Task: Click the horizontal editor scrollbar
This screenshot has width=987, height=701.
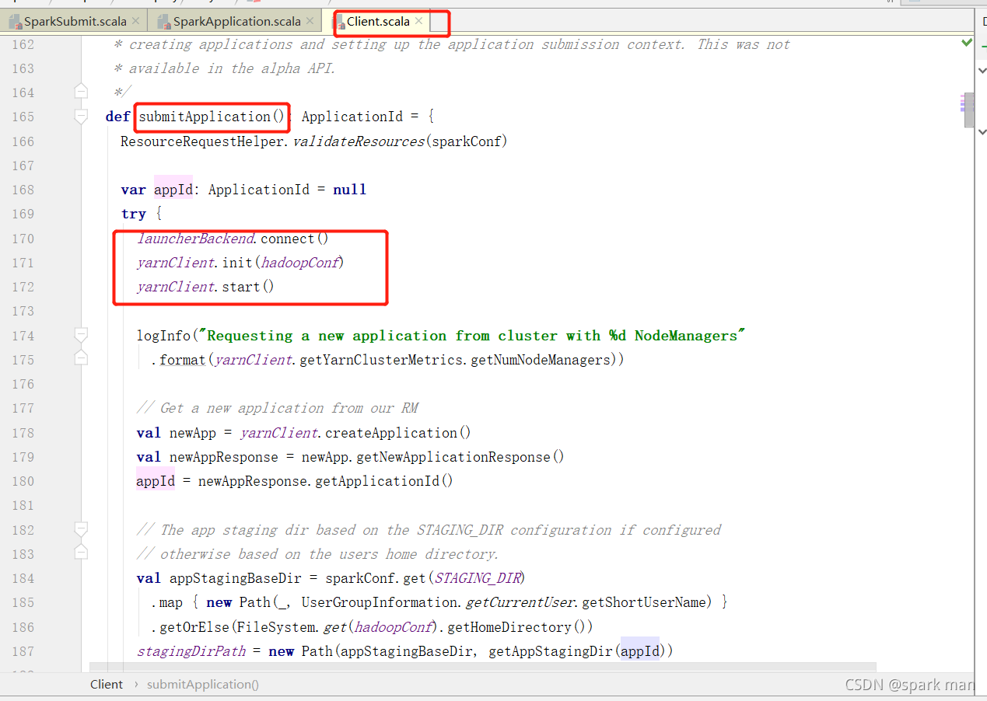Action: (482, 667)
